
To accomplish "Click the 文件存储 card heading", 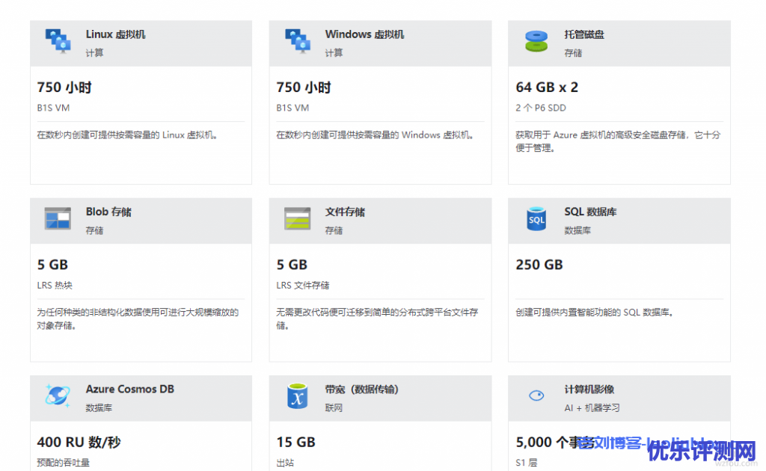I will click(345, 212).
